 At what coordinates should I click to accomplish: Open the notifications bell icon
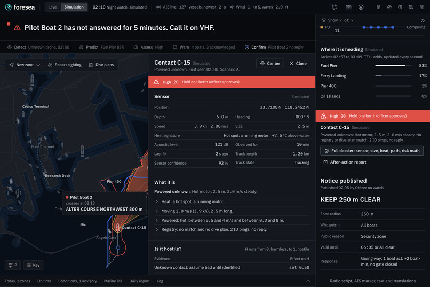tap(334, 7)
